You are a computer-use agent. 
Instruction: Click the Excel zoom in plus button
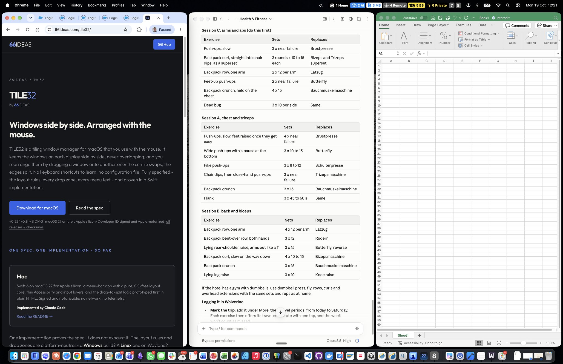[540, 343]
